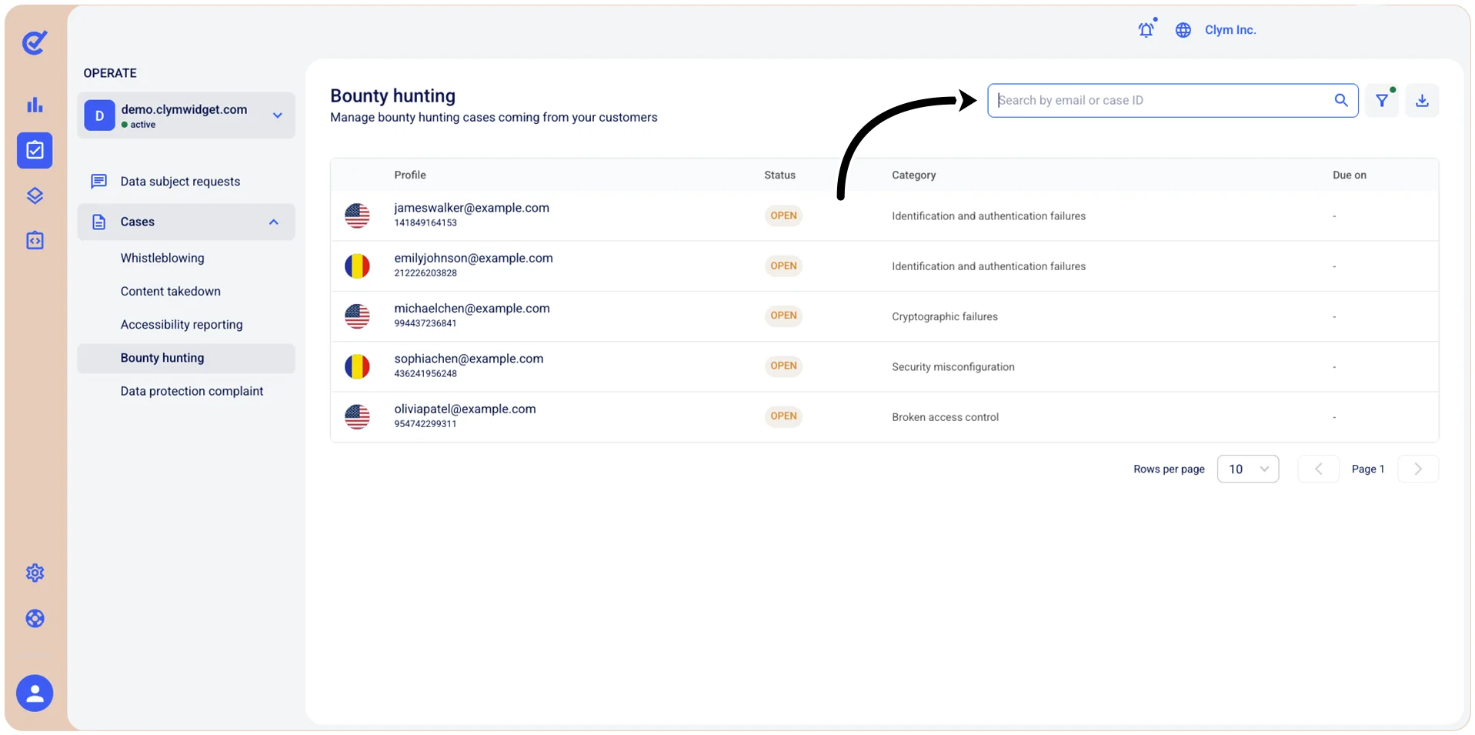
Task: Open sophiachen@example.com case
Action: pos(469,359)
